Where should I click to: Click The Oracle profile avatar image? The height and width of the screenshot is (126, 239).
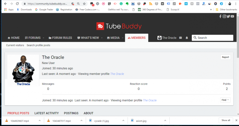tap(23, 71)
